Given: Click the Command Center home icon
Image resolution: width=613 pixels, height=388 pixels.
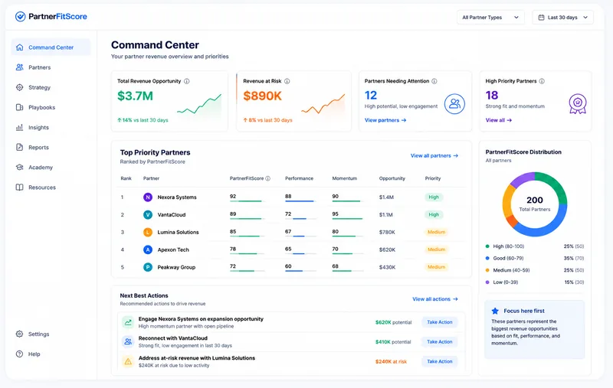Looking at the screenshot, I should [20, 47].
